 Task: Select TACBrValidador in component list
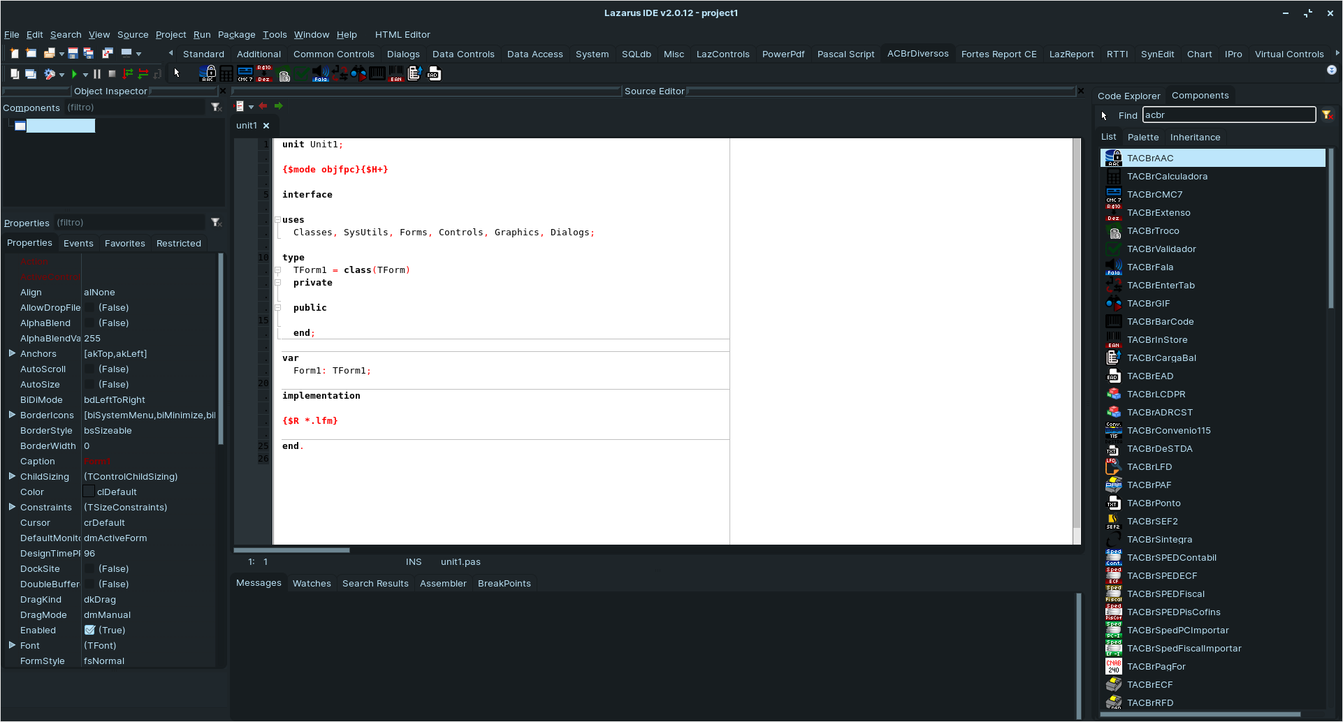(1213, 249)
